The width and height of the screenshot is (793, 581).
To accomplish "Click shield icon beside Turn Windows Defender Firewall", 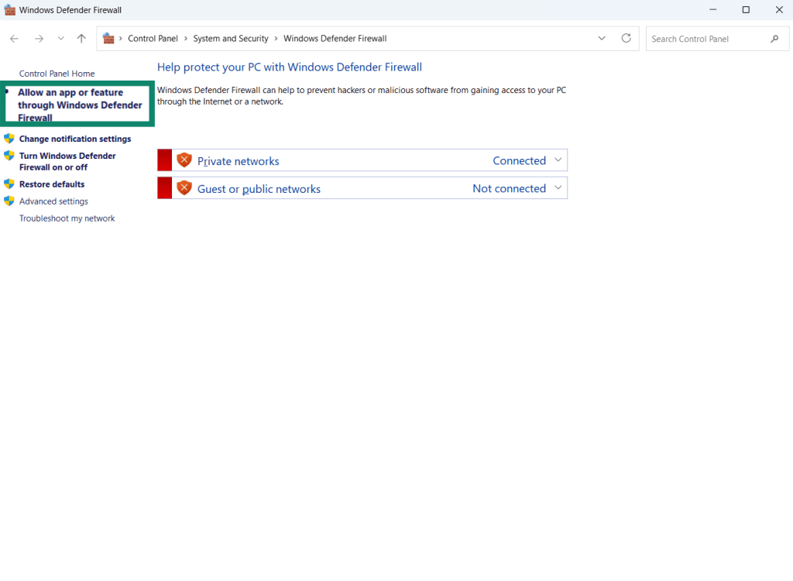I will point(9,156).
